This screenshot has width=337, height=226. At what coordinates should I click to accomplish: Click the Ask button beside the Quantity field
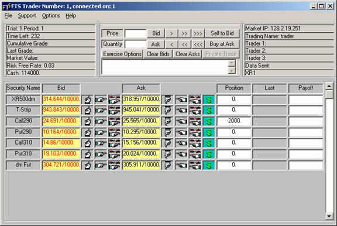click(x=156, y=44)
